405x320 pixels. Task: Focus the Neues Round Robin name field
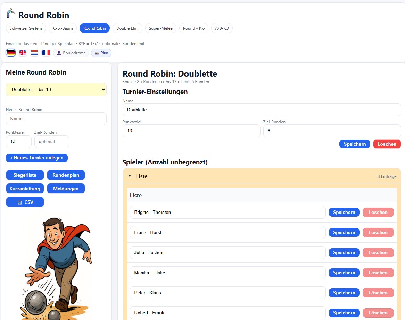[x=56, y=119]
